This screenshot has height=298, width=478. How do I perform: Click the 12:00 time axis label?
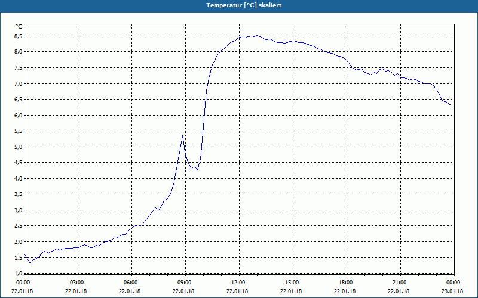[x=238, y=283]
